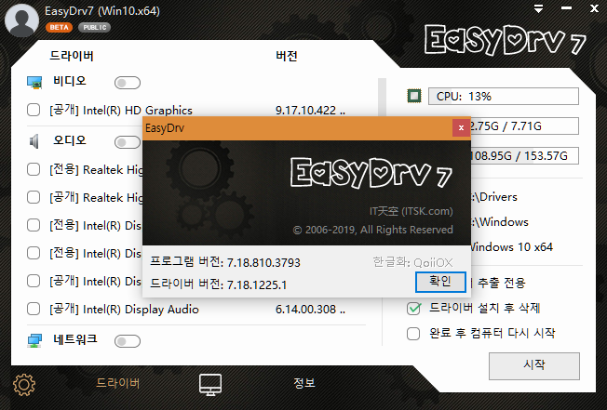Screen dimensions: 607x410
Task: Open settings gear icon at bottom left
Action: pos(24,385)
